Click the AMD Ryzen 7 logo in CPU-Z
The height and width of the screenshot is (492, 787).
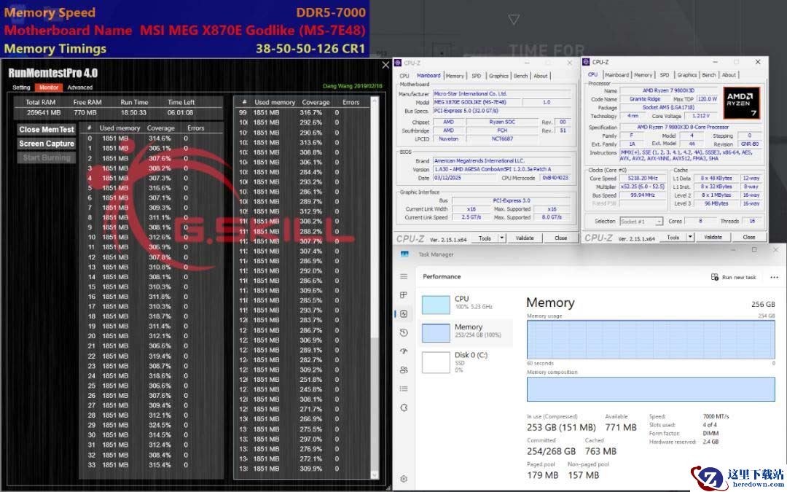pyautogui.click(x=741, y=103)
